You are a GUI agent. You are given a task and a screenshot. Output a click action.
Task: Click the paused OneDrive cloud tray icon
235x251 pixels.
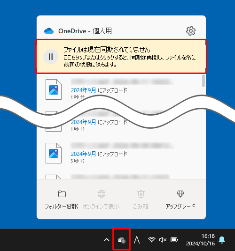click(x=121, y=240)
